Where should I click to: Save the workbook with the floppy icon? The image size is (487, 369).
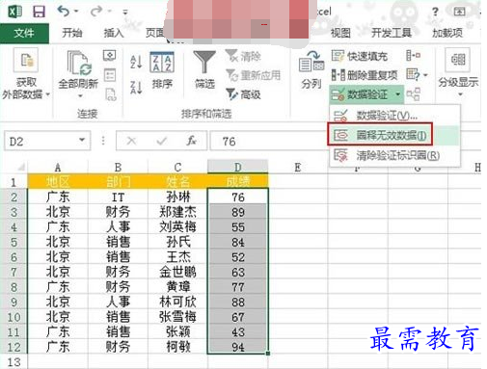39,12
